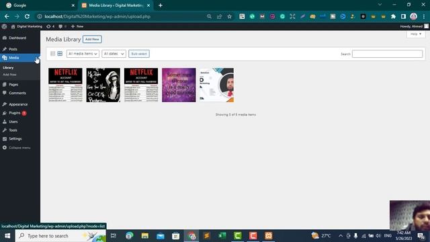
Task: Open the black-and-white girl quote thumbnail
Action: [x=103, y=85]
